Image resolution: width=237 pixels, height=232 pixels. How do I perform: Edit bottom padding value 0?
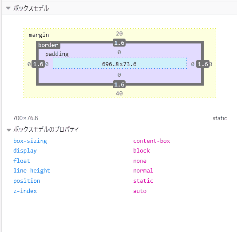click(119, 75)
